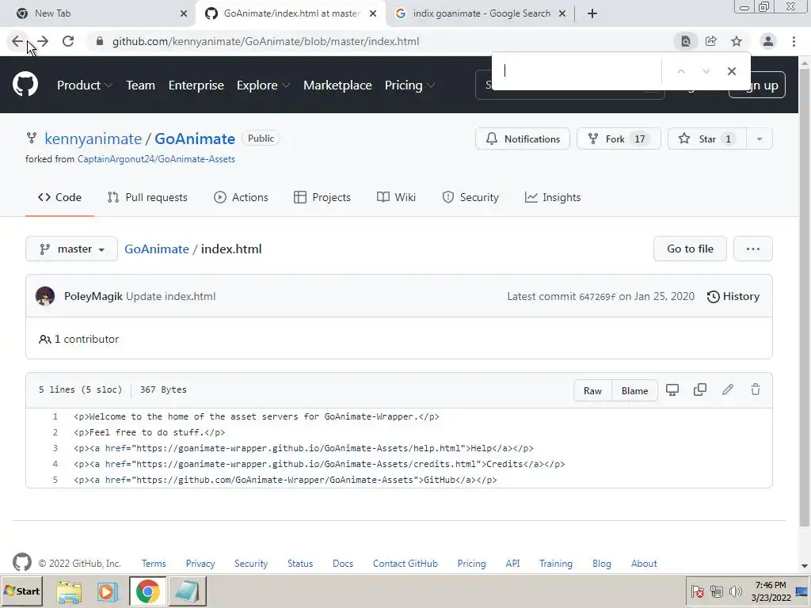Open the Windows Start menu
Image resolution: width=811 pixels, height=608 pixels.
[22, 591]
